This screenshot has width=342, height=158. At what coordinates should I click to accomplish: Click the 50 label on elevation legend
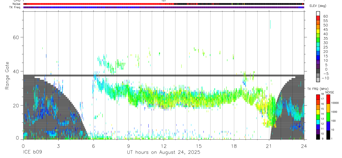click(x=326, y=25)
